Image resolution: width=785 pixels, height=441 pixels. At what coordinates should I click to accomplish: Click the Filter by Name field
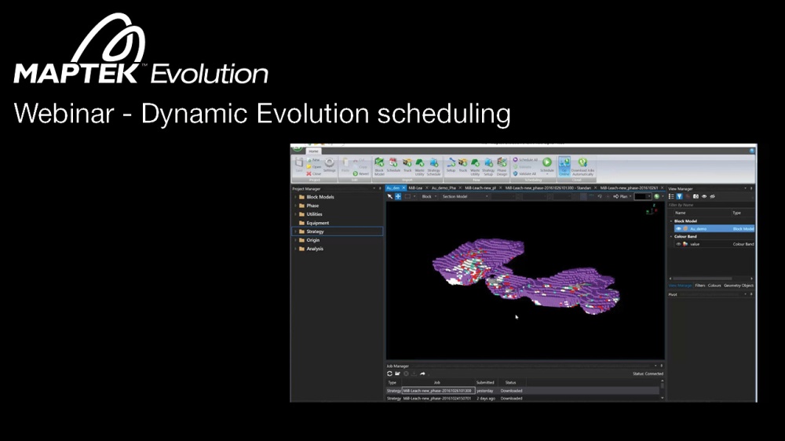pyautogui.click(x=711, y=205)
